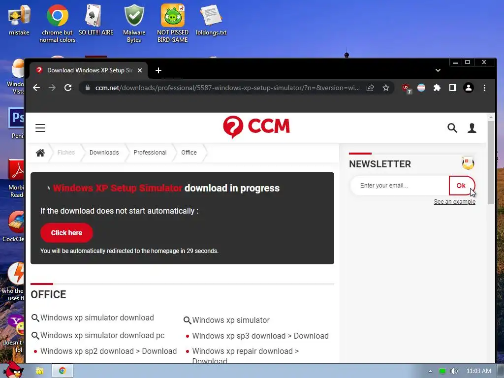Open the Professional breadcrumb
This screenshot has width=504, height=378.
click(150, 153)
